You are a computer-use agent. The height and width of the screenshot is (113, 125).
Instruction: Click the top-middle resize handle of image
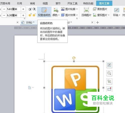pos(74,61)
